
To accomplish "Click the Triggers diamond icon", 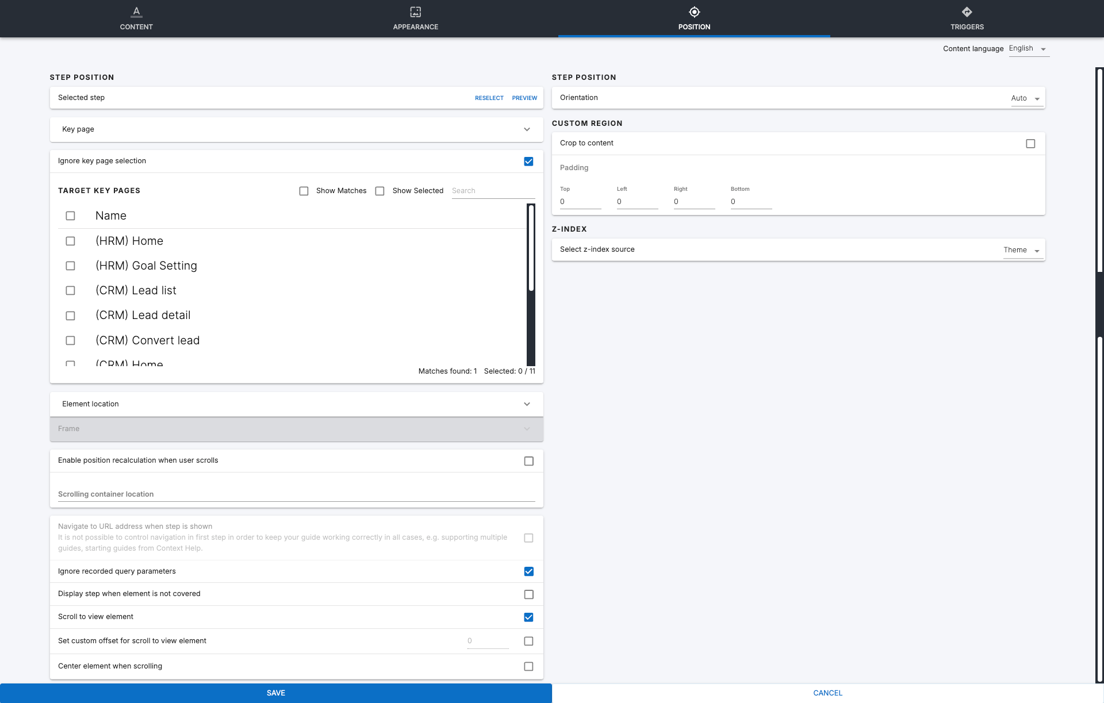I will click(967, 11).
